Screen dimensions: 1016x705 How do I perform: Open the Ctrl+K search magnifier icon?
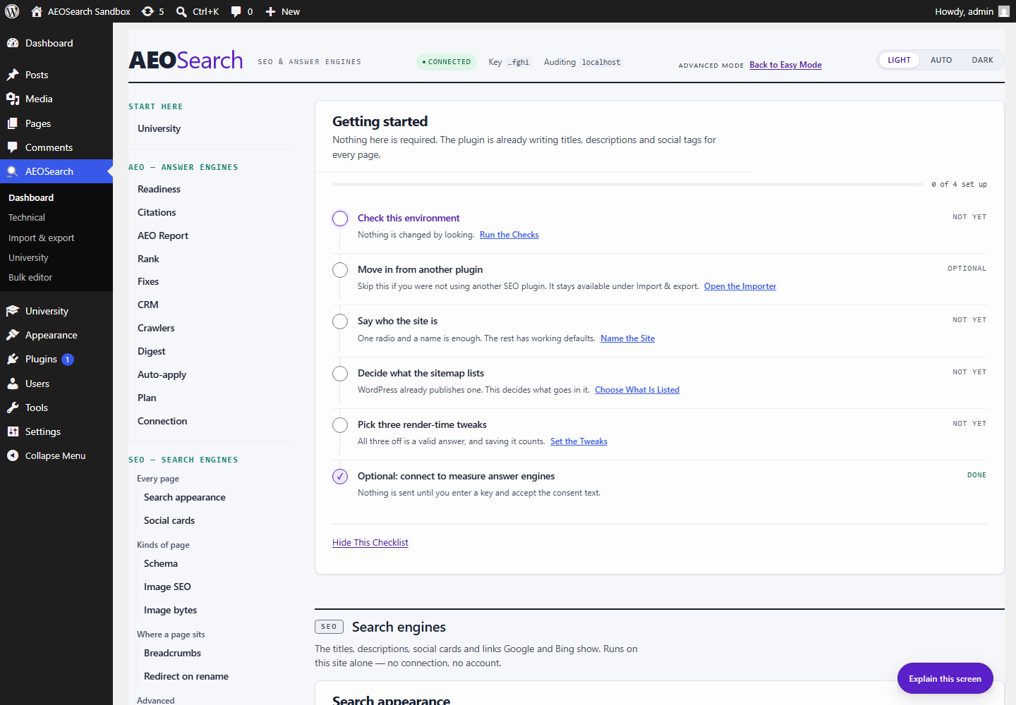[181, 11]
